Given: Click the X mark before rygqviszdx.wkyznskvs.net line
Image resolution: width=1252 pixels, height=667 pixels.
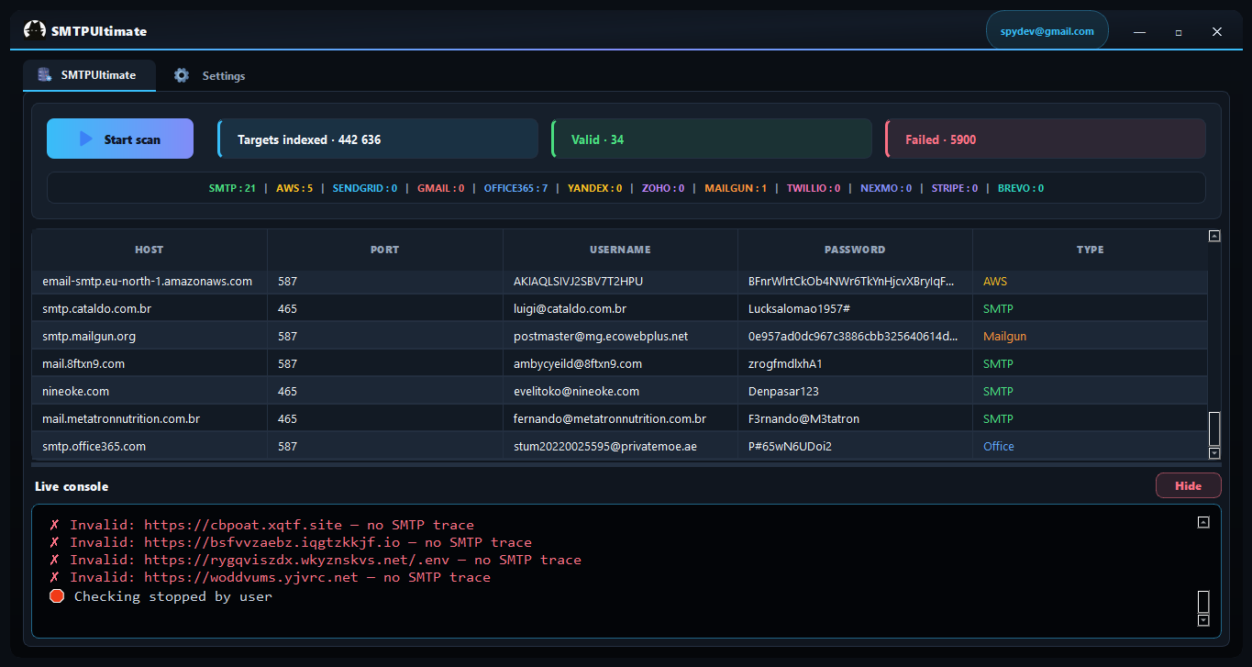Looking at the screenshot, I should click(x=55, y=560).
